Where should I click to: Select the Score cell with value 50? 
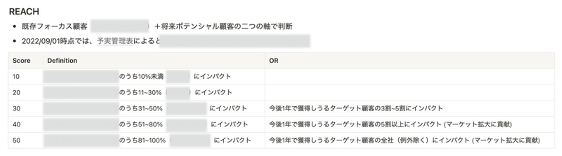[16, 140]
